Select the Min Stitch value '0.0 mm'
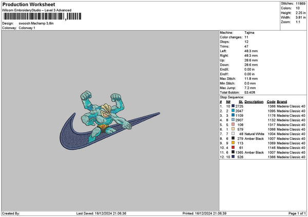 (x=251, y=83)
